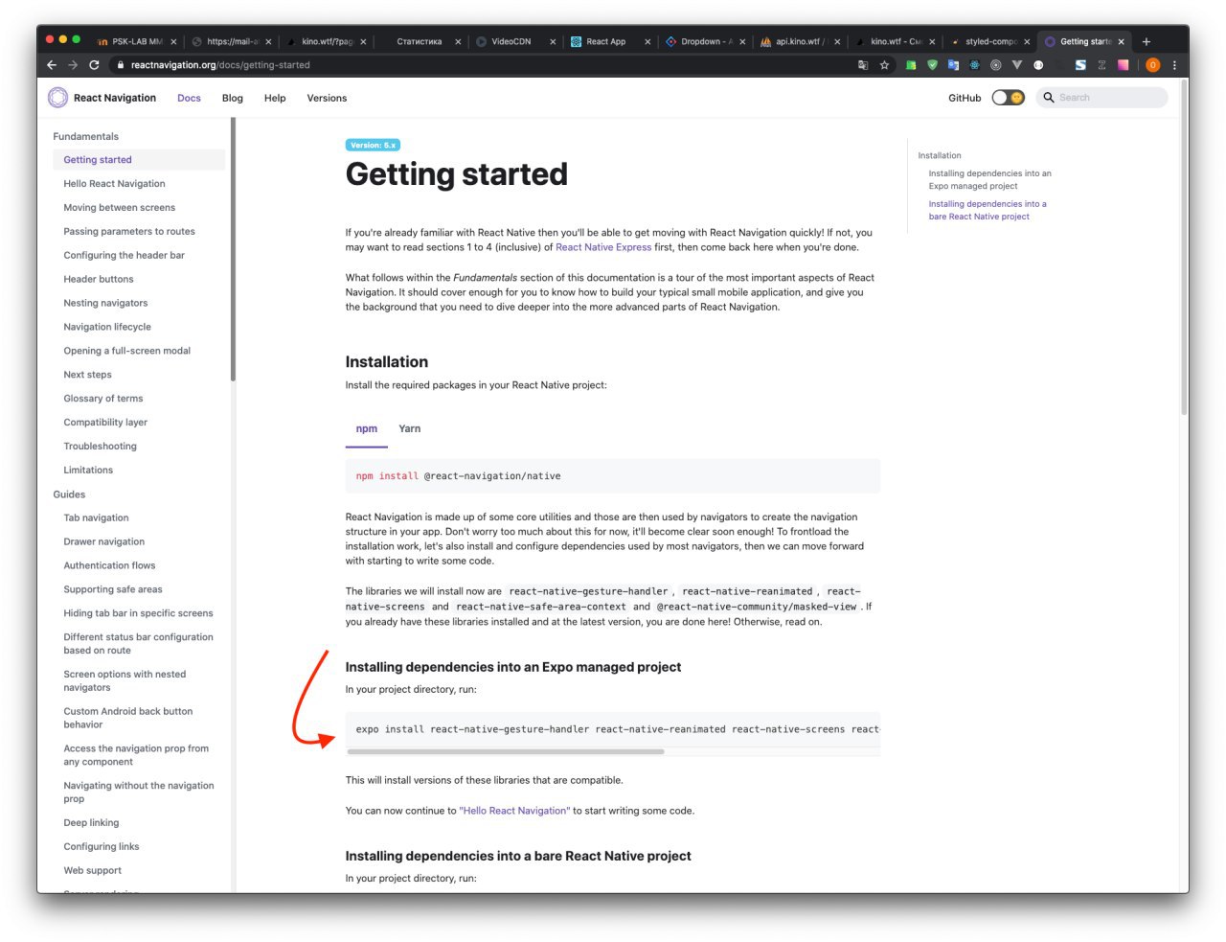Open Nesting navigators sidebar item
This screenshot has width=1226, height=942.
tap(105, 304)
